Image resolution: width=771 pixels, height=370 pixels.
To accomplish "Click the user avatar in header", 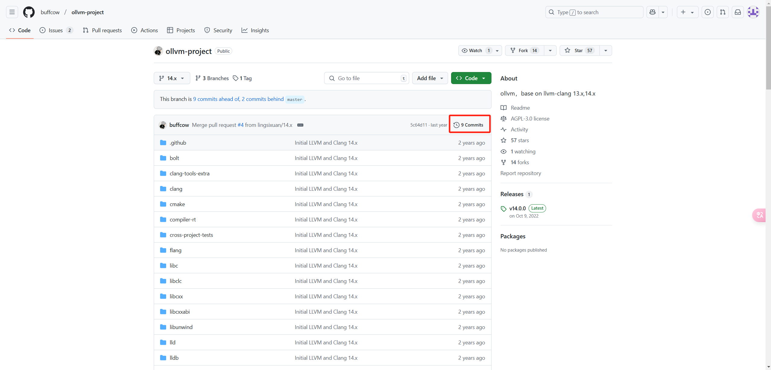I will click(x=753, y=12).
